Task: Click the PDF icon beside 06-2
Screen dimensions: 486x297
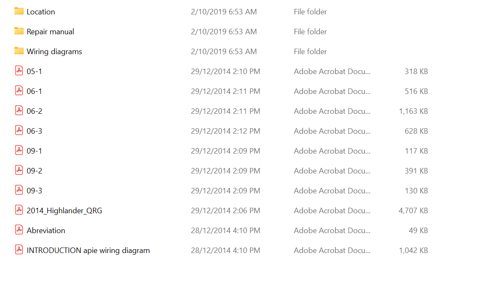Action: (19, 110)
